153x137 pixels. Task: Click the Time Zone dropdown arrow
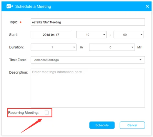pyautogui.click(x=140, y=60)
